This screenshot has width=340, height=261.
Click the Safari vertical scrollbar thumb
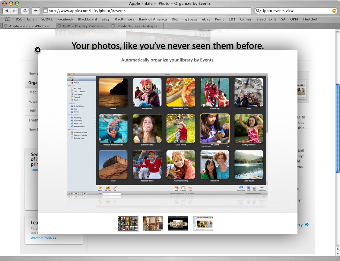(338, 128)
